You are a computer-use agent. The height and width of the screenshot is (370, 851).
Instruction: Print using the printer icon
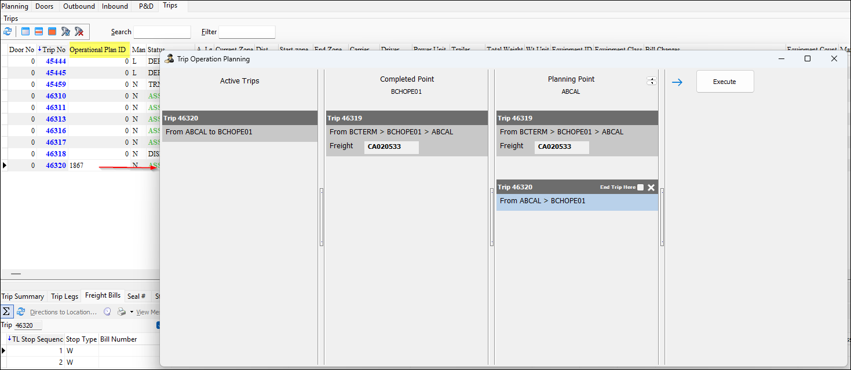coord(120,312)
